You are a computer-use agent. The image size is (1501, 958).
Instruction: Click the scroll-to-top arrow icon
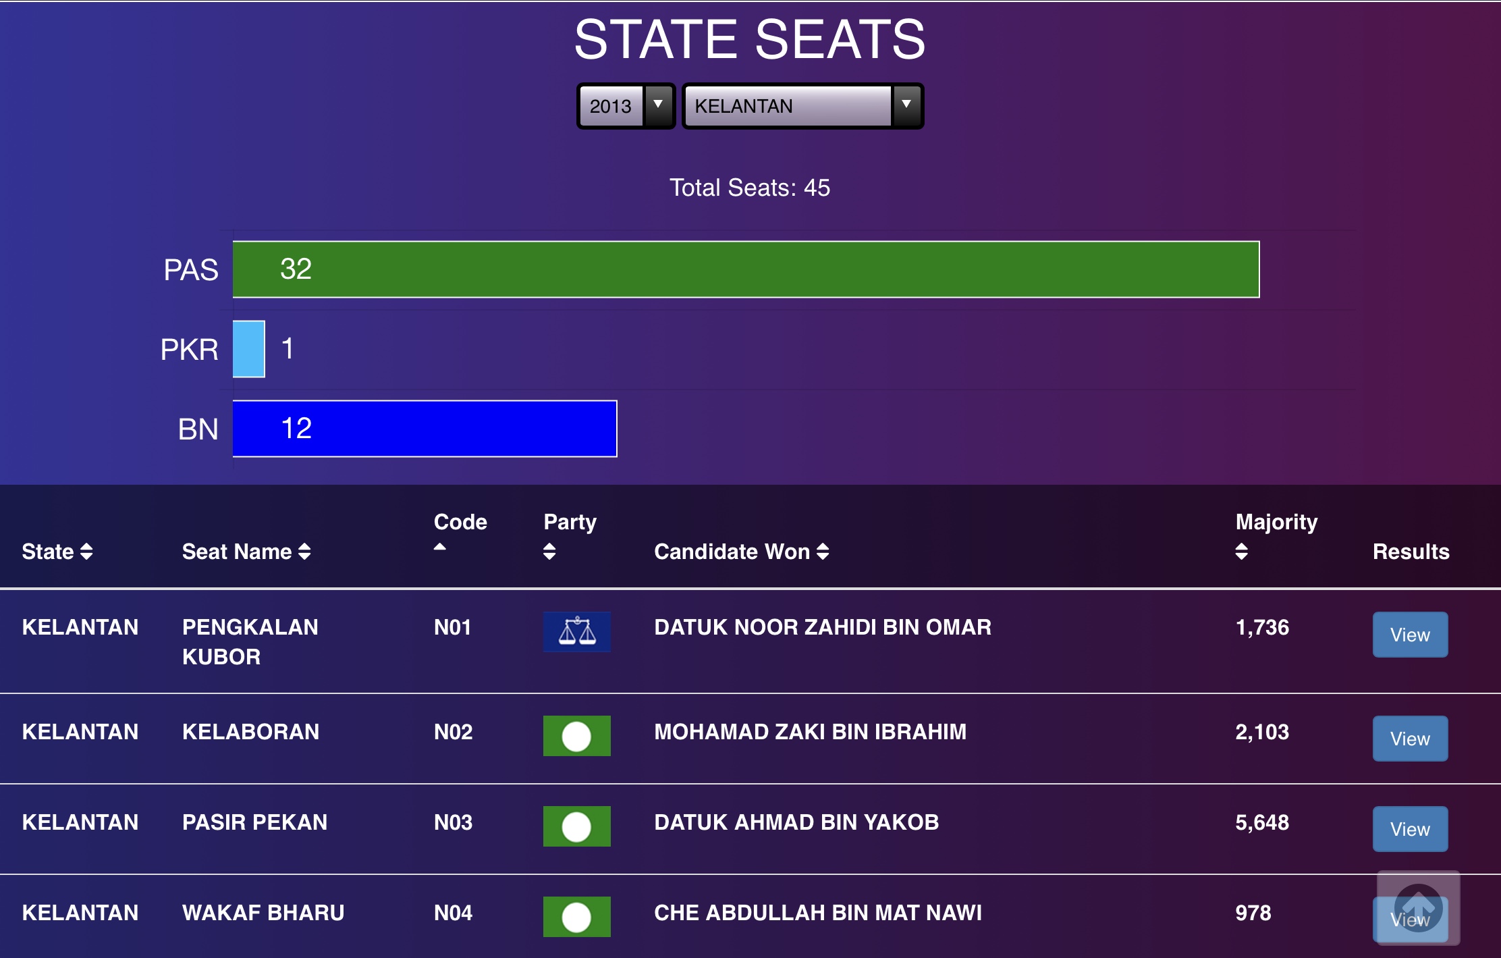(1418, 907)
